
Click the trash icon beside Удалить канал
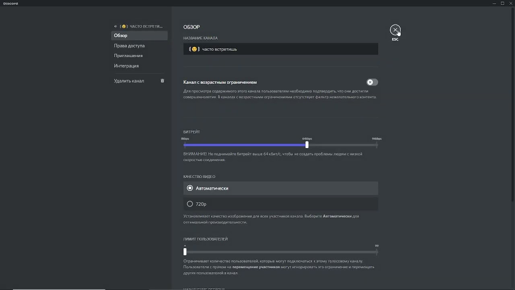click(x=163, y=81)
